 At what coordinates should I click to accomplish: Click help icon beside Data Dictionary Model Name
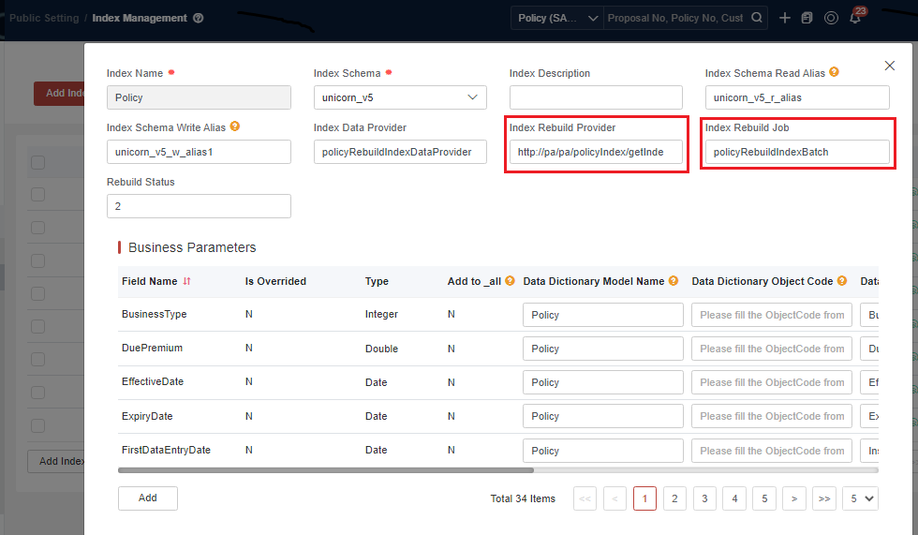click(x=673, y=281)
